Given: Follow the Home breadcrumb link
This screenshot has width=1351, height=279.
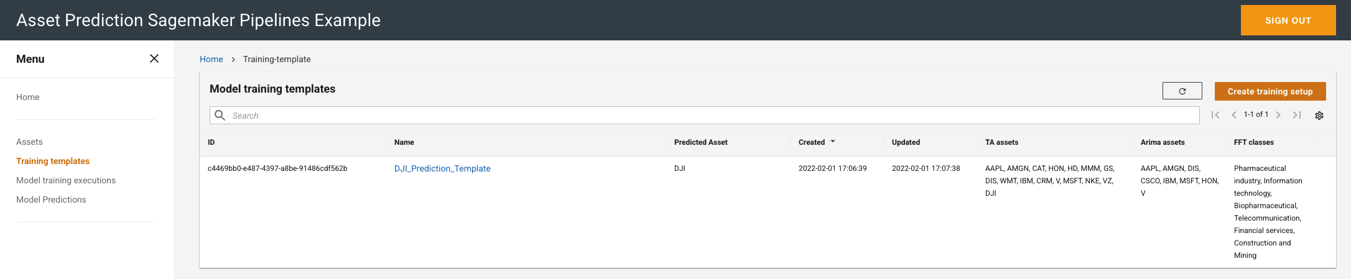Looking at the screenshot, I should (x=211, y=59).
